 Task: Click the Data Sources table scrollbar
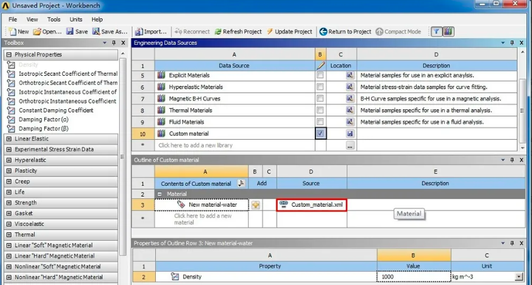click(522, 111)
